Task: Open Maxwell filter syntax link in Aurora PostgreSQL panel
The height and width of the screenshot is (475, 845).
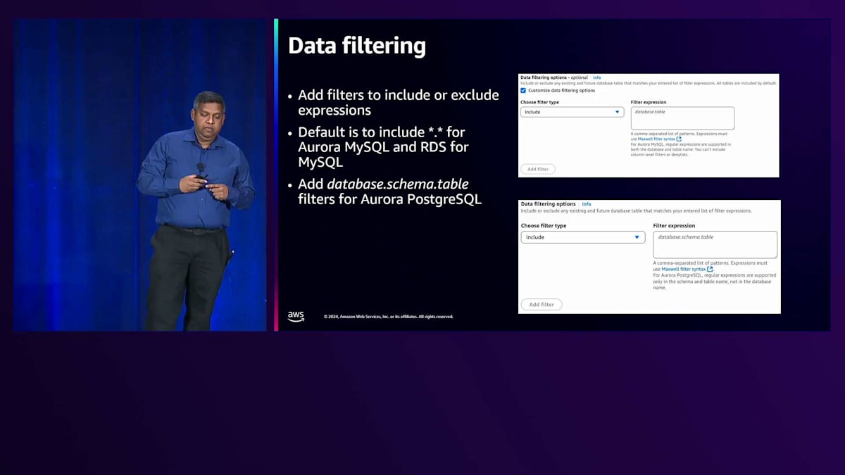Action: 683,269
